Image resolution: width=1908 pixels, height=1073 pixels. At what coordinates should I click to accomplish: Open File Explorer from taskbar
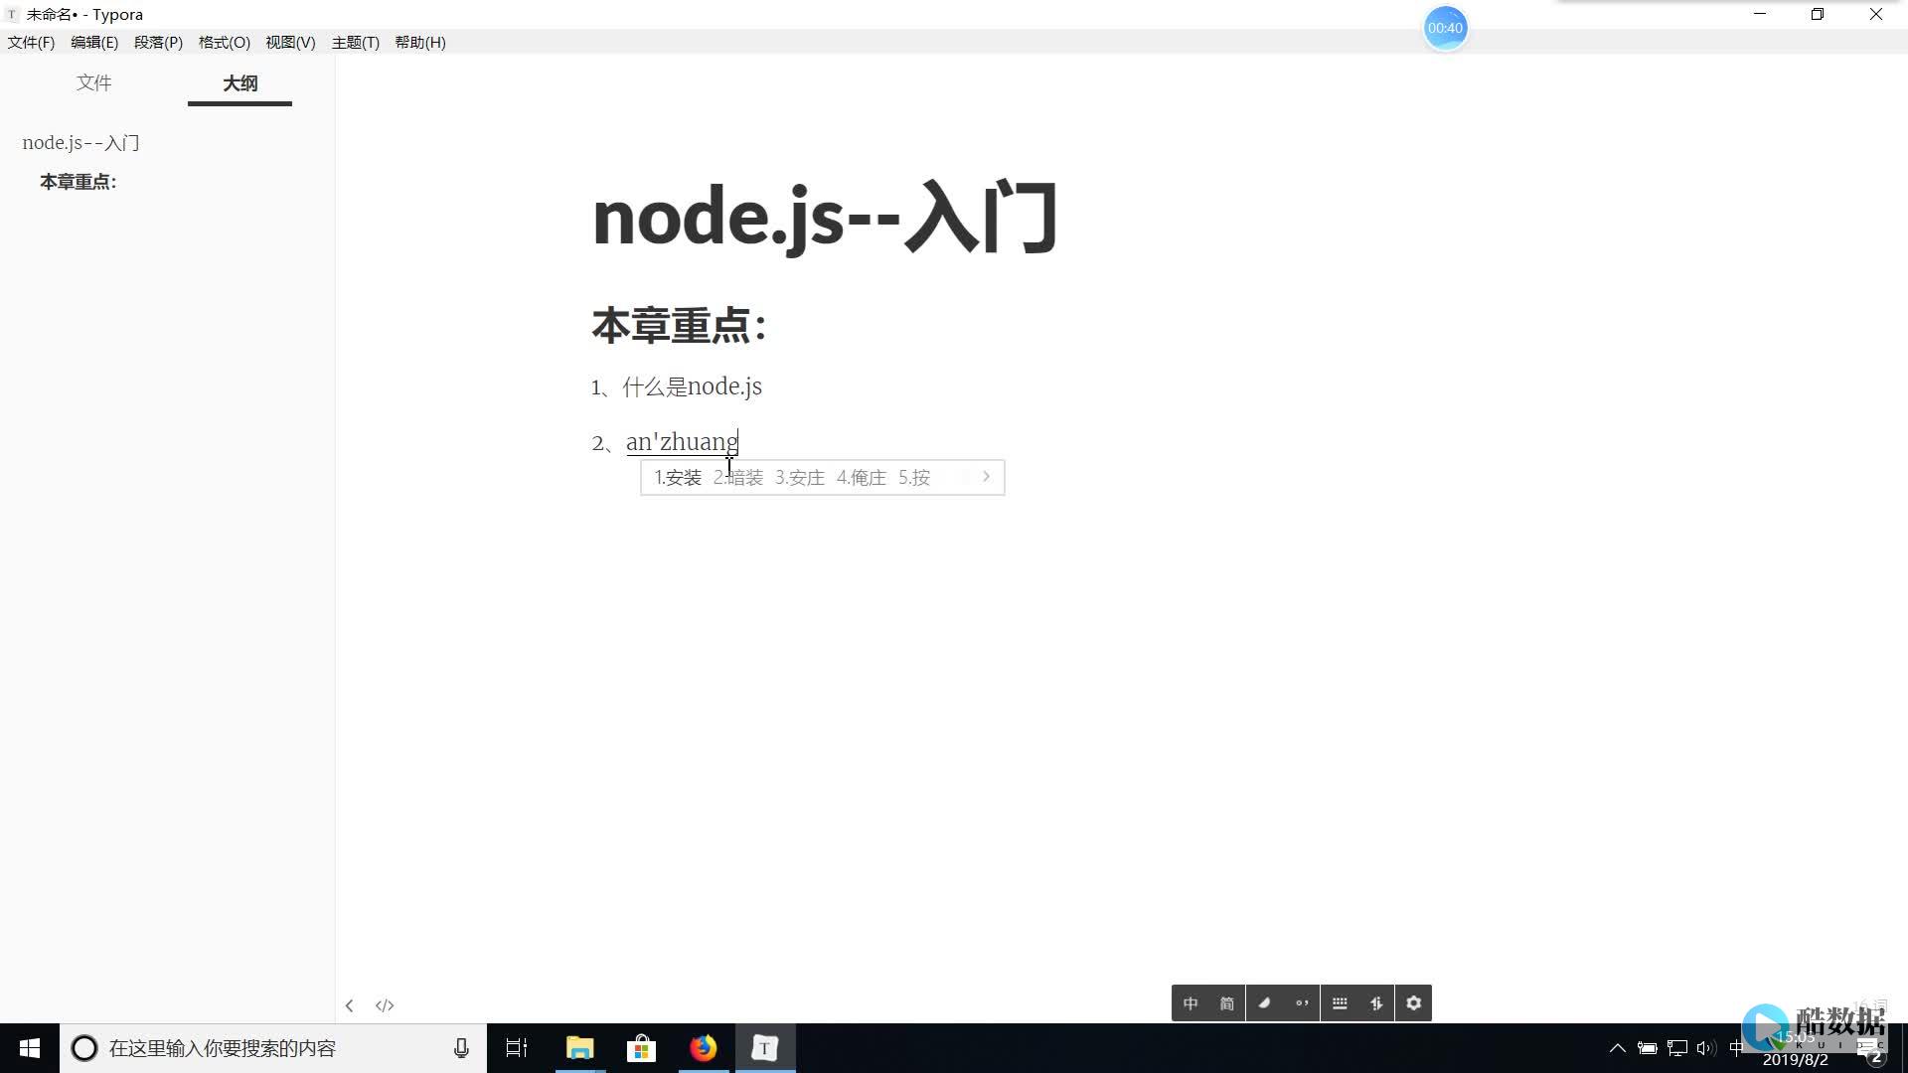(x=579, y=1048)
